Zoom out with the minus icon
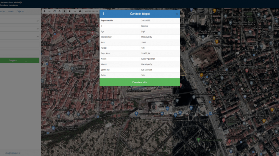The image size is (279, 156). (x=50, y=11)
